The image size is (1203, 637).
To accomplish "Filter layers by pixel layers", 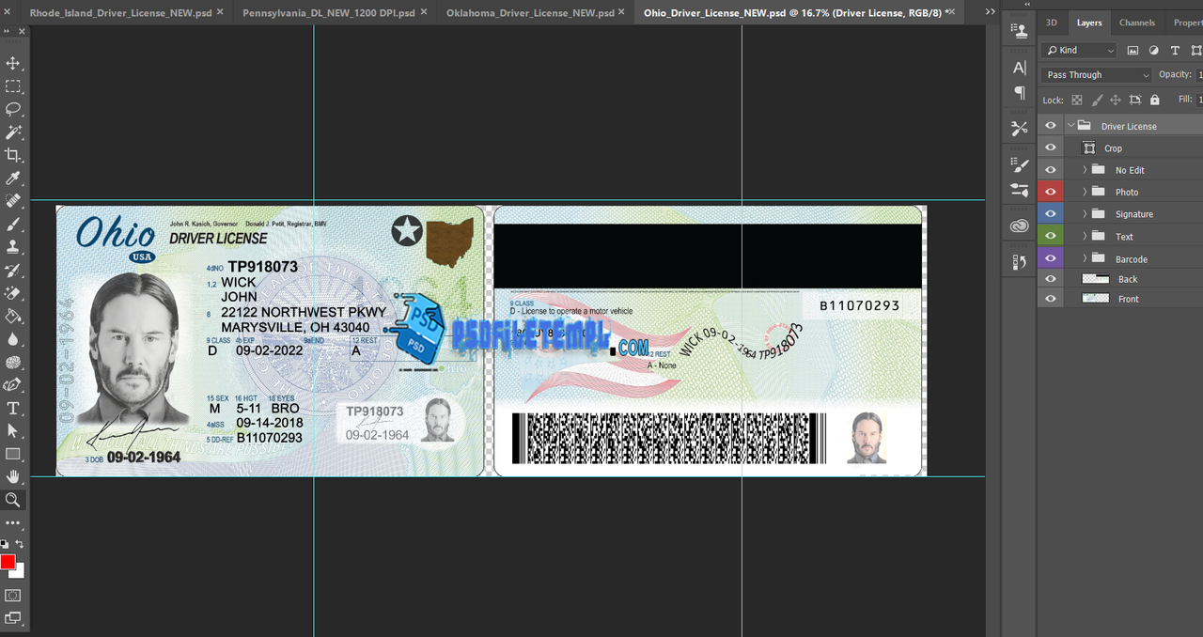I will (x=1133, y=50).
